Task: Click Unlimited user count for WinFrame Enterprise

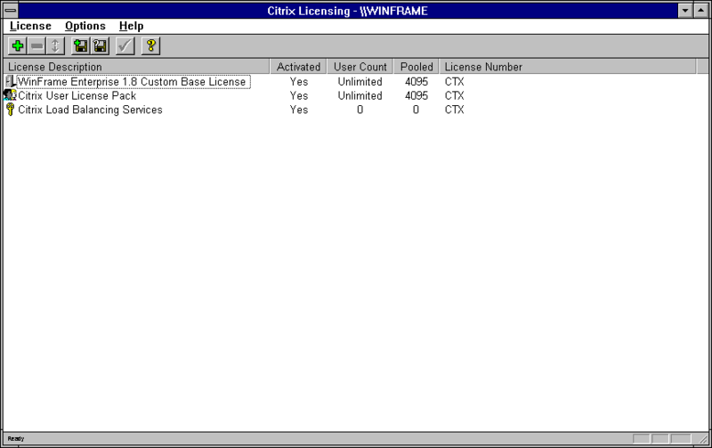Action: (360, 82)
